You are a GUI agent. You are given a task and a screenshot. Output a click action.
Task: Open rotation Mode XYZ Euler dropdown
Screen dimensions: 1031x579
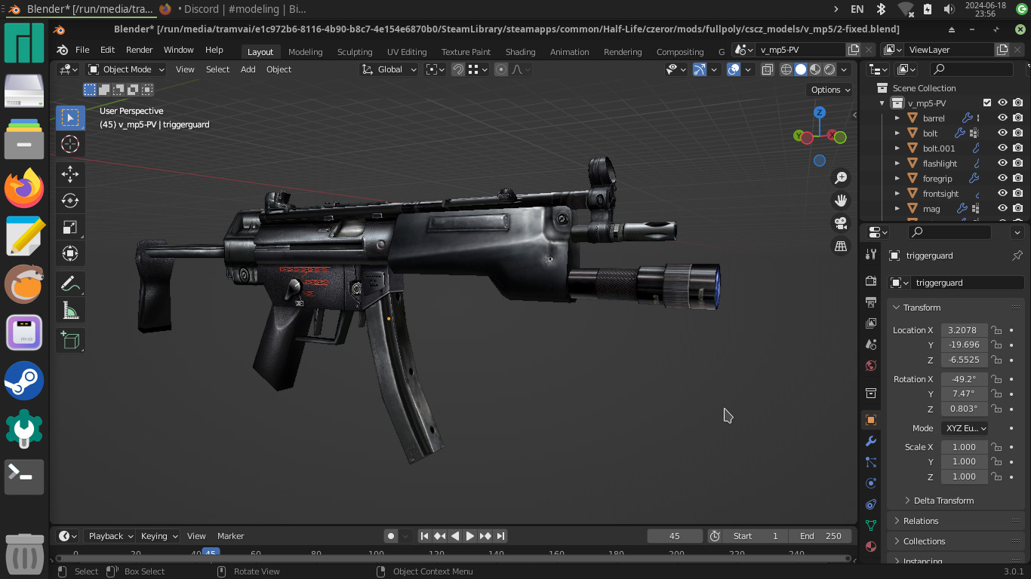[965, 428]
